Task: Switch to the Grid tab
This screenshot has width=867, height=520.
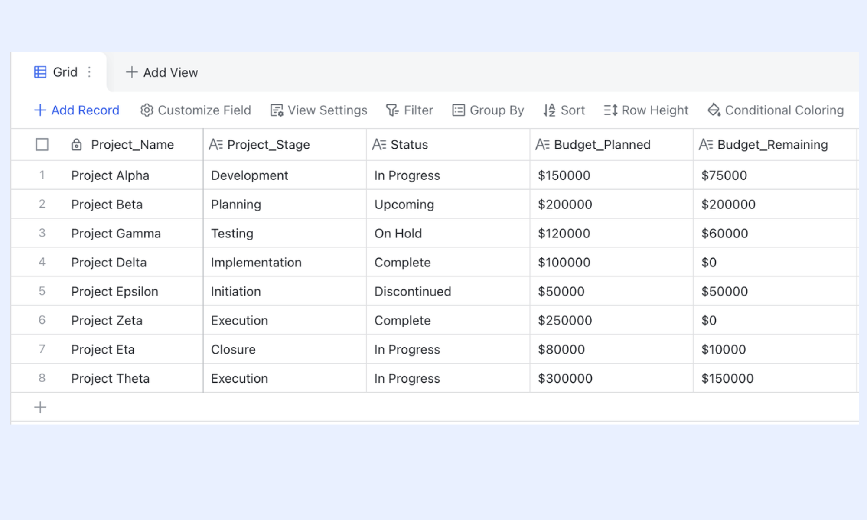Action: click(59, 72)
